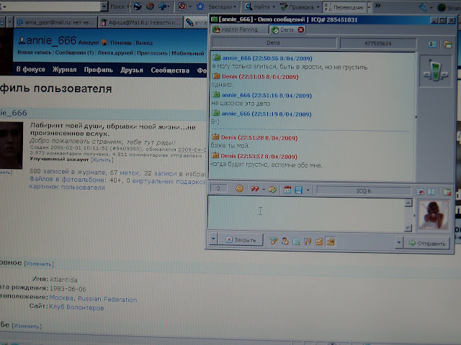
Task: Open message history calendar icon
Action: point(287,190)
